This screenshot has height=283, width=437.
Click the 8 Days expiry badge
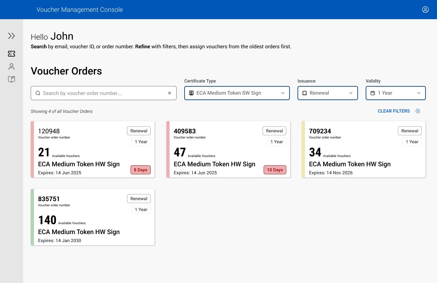point(140,170)
